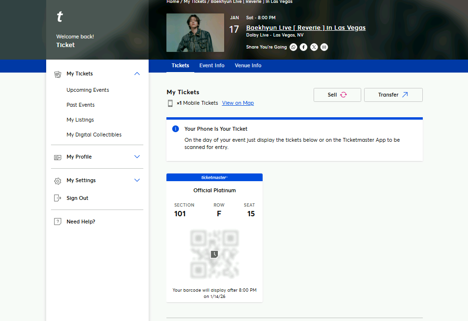Share event via WhatsApp icon

point(293,47)
